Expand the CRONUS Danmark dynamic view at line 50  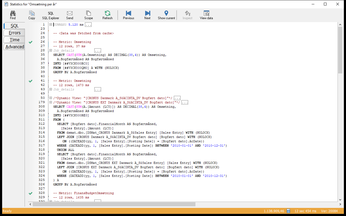click(x=51, y=98)
